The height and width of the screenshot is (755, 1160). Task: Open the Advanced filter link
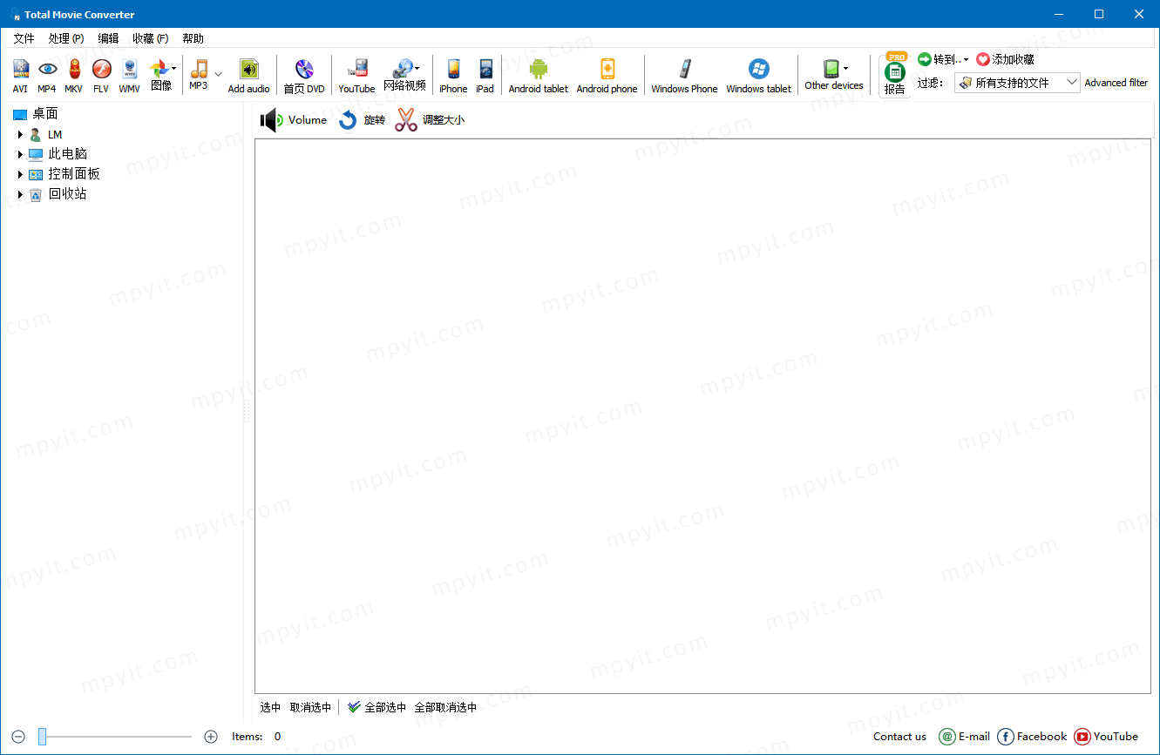[1116, 83]
